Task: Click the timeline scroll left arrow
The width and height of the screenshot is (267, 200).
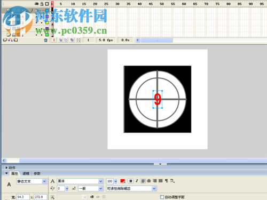Action: [x=138, y=40]
